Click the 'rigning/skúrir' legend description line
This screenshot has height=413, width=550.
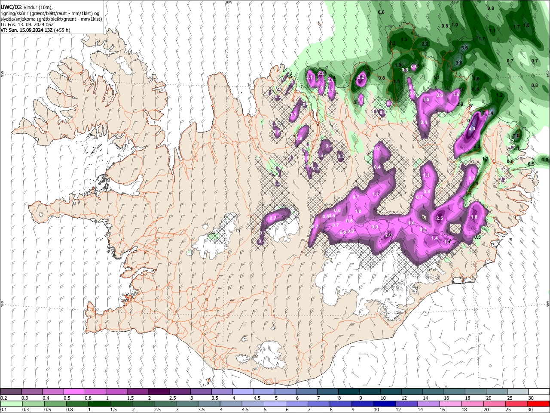[x=50, y=13]
